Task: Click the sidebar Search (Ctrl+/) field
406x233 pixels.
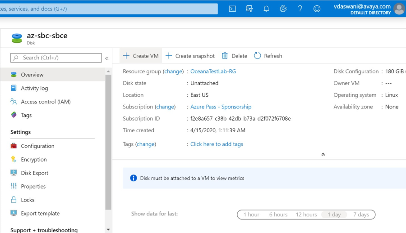Action: click(x=56, y=58)
